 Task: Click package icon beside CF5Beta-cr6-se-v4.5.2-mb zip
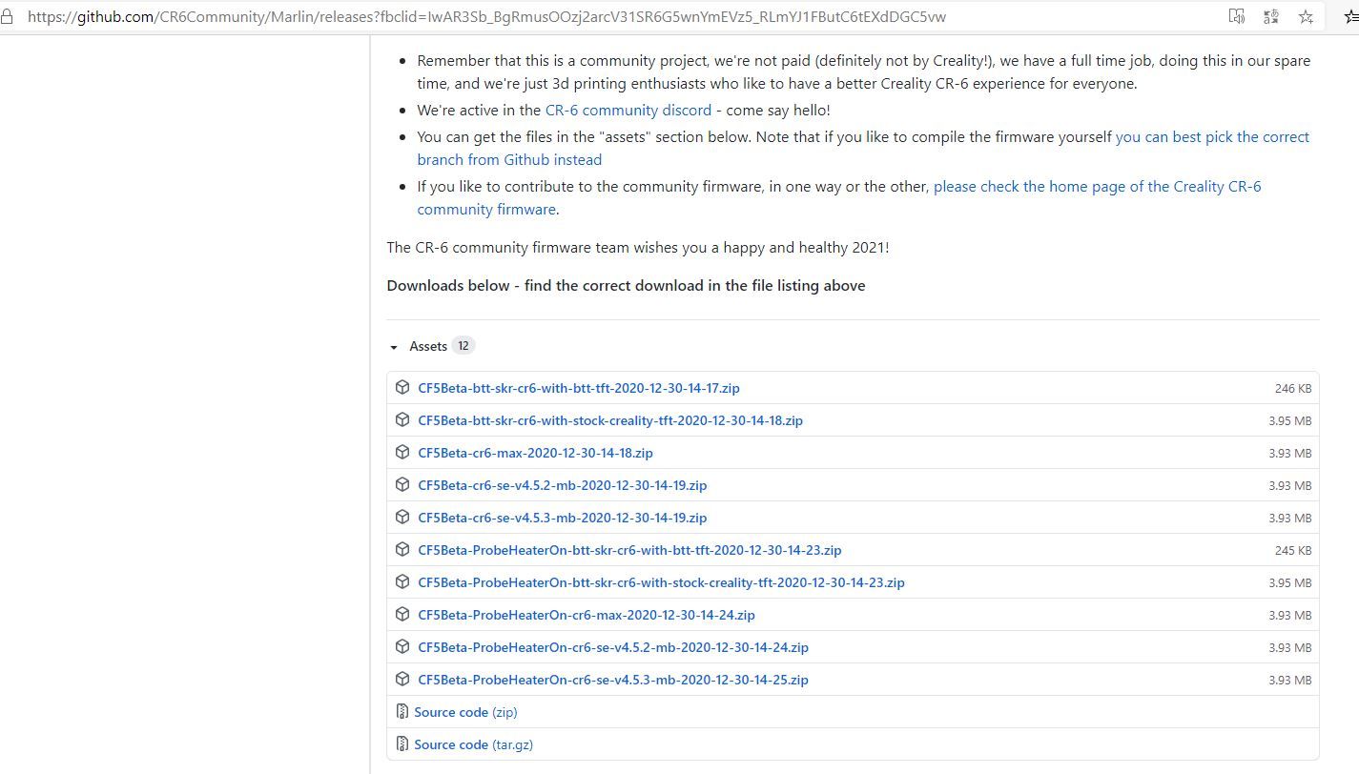point(402,485)
